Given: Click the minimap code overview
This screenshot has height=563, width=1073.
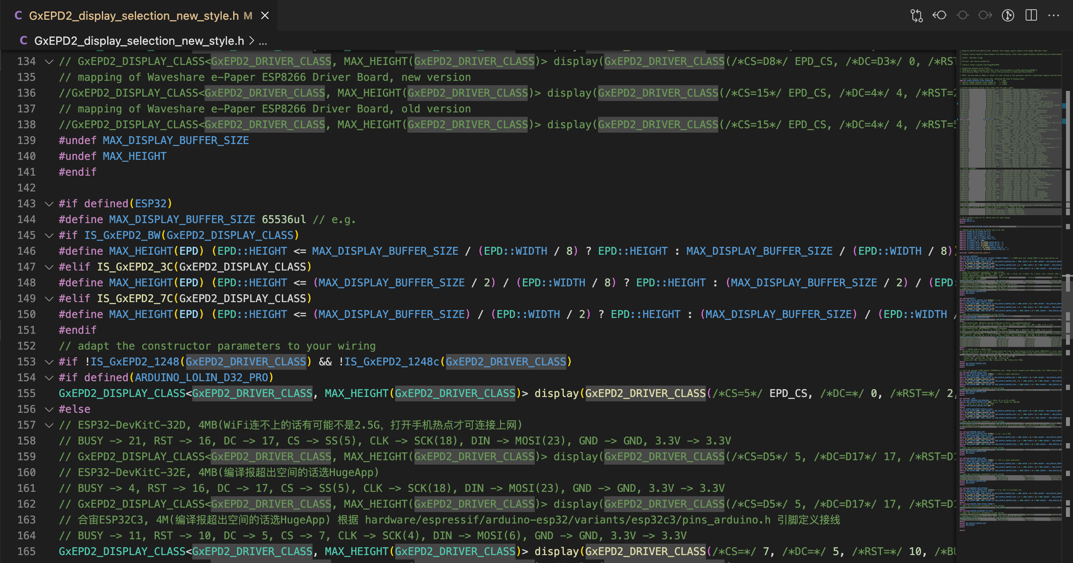Looking at the screenshot, I should tap(1010, 290).
